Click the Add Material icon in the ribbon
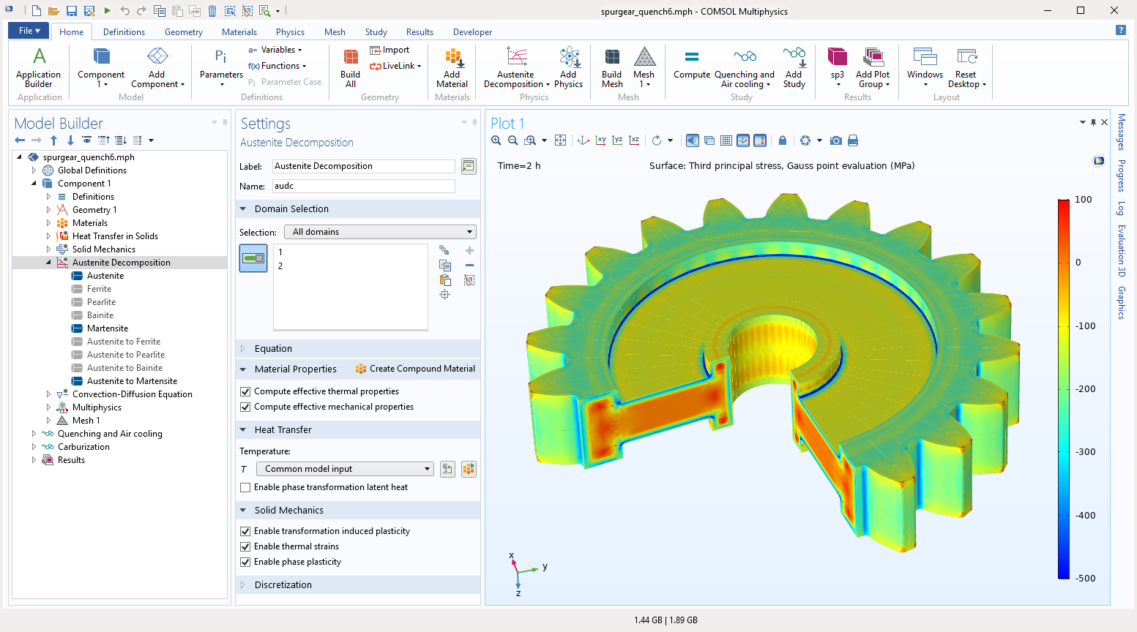1137x632 pixels. pyautogui.click(x=452, y=66)
